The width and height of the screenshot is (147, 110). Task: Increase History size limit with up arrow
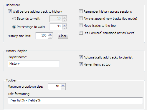(50, 34)
